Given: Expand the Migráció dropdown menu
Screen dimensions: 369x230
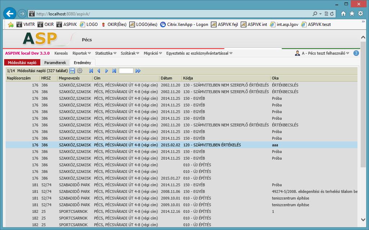Looking at the screenshot, I should click(153, 53).
